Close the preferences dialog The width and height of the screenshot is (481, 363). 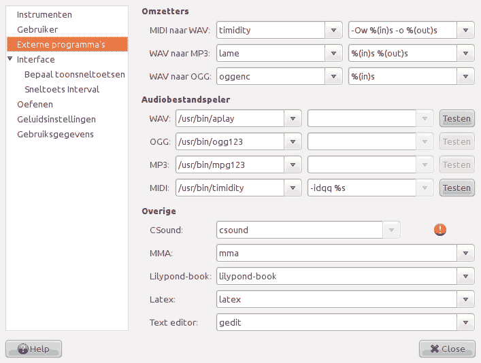point(446,349)
